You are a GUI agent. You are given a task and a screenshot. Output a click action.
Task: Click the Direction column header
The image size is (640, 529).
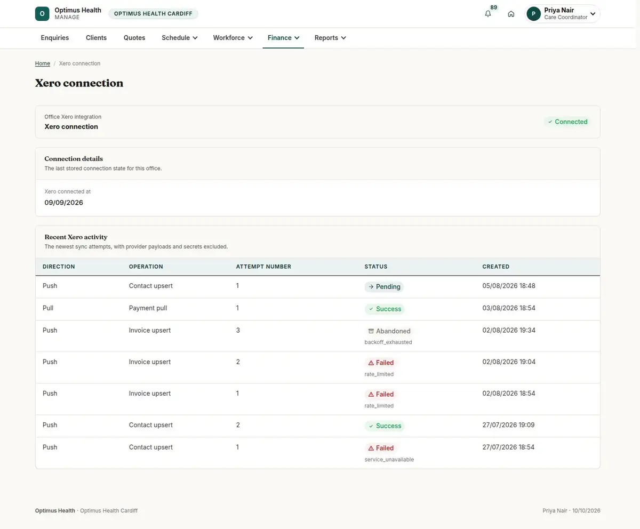coord(59,267)
